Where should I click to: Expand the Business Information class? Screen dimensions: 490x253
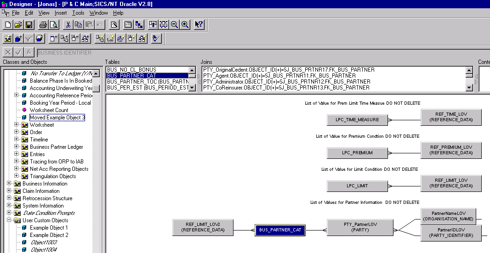coord(9,184)
